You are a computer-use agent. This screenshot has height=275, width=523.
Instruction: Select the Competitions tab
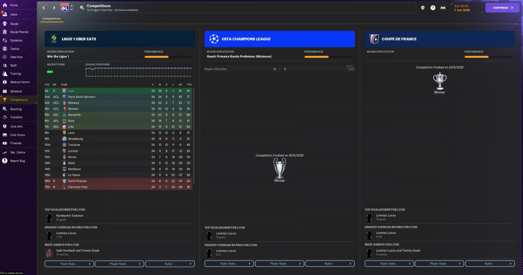click(x=51, y=19)
